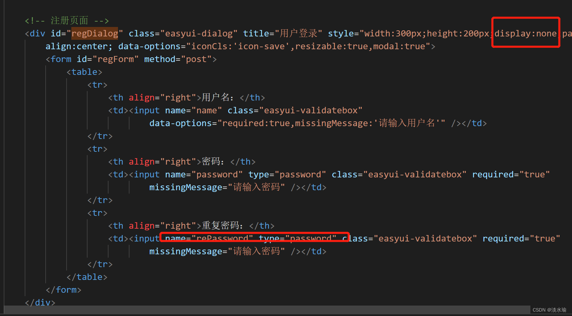
Task: Click the highlighted regDialog id value
Action: pyautogui.click(x=95, y=33)
